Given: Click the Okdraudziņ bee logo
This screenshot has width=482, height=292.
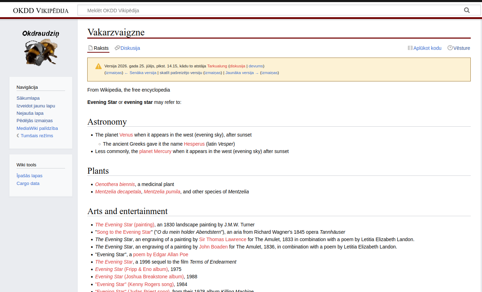Looking at the screenshot, I should [x=41, y=48].
